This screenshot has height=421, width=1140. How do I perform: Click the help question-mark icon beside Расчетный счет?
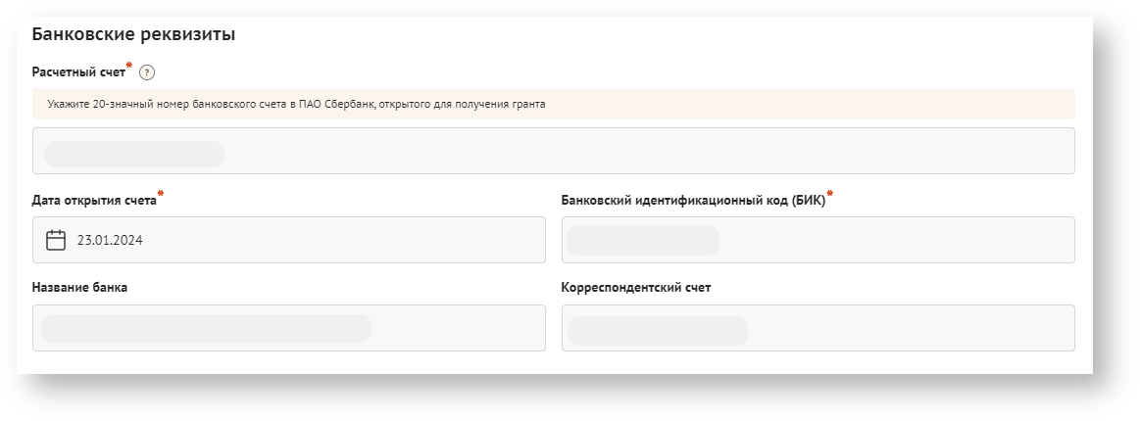click(x=147, y=72)
